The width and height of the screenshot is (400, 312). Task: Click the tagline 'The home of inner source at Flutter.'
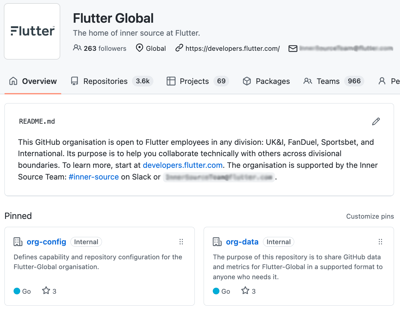click(136, 33)
